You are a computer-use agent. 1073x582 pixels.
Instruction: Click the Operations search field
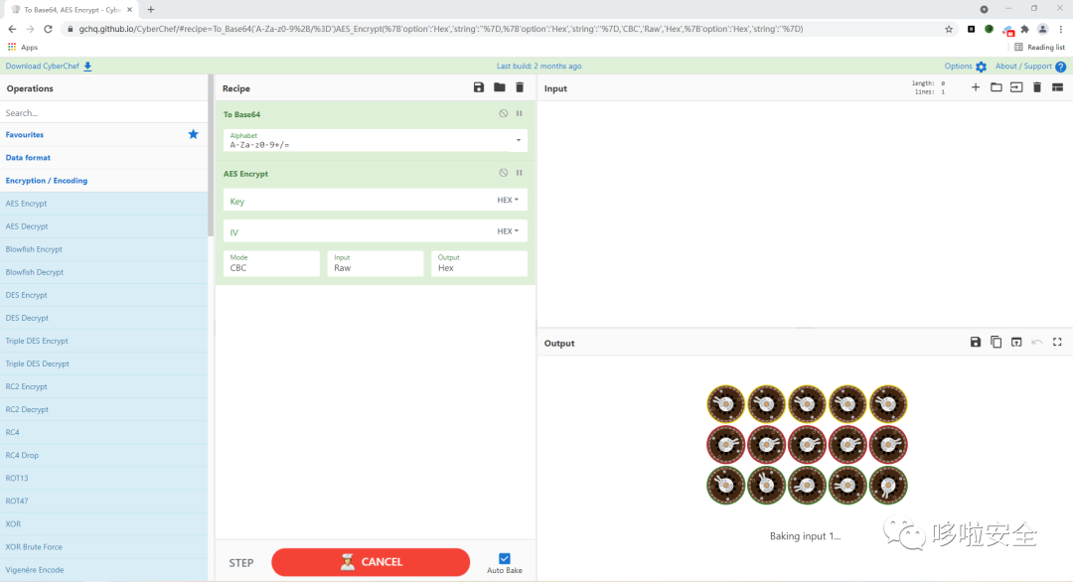click(104, 113)
